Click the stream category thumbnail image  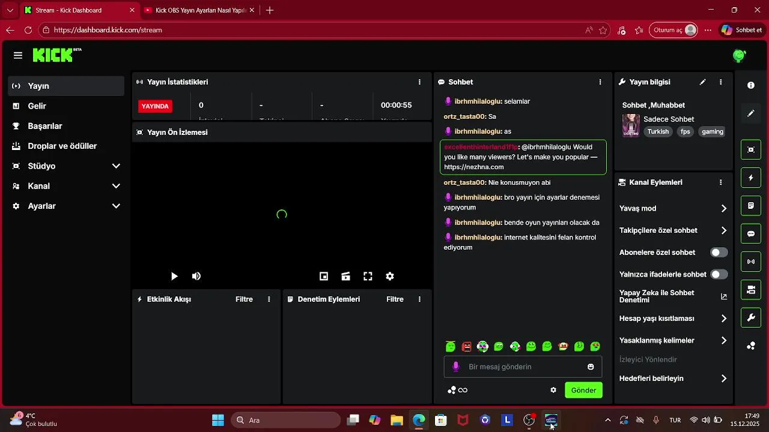click(x=631, y=125)
